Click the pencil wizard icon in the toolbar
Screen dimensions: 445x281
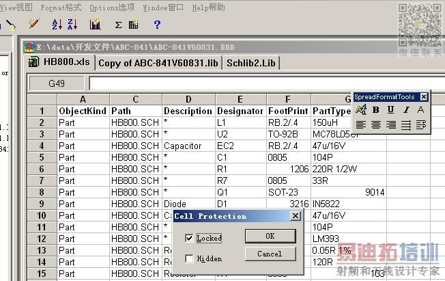33,24
